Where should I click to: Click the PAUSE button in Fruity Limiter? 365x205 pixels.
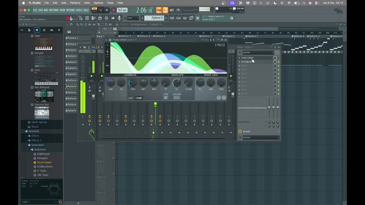[x=220, y=45]
